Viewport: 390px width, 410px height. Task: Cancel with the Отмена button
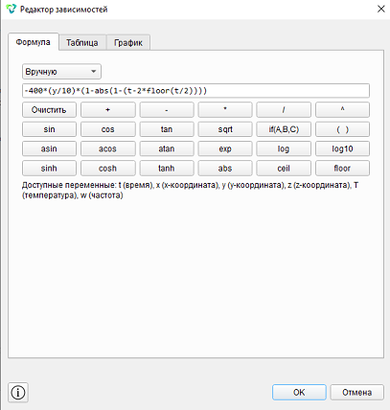[x=356, y=392]
